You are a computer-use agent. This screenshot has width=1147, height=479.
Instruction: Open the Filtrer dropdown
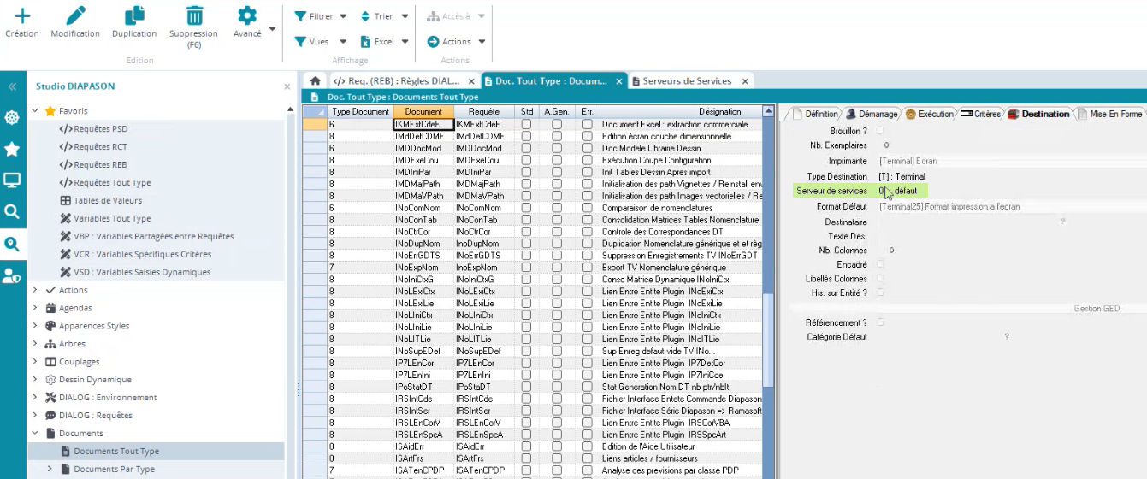tap(322, 16)
